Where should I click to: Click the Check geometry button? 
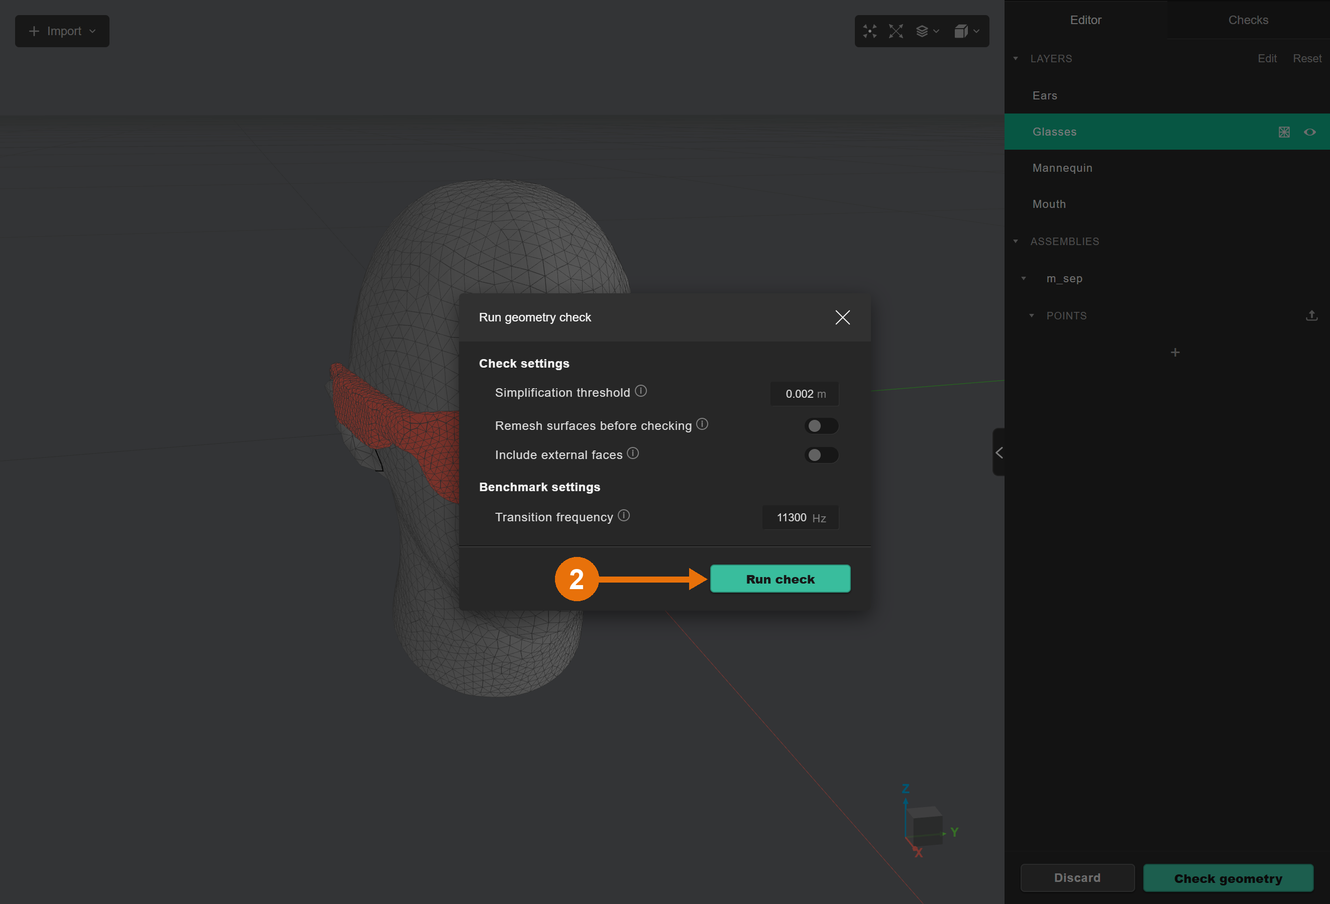coord(1228,878)
